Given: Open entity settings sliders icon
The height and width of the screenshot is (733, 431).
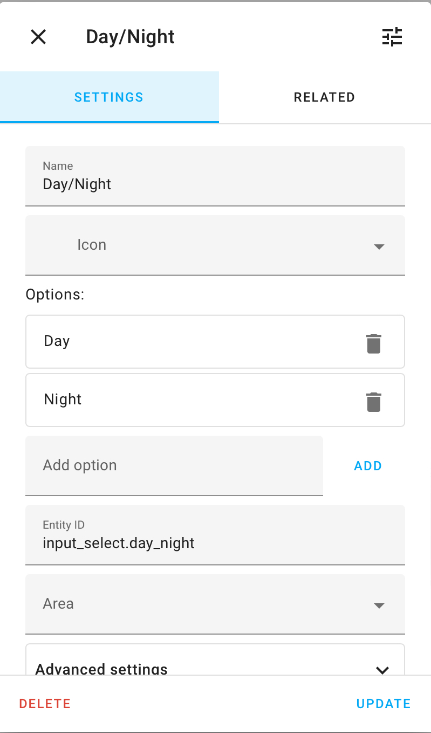Looking at the screenshot, I should coord(392,37).
